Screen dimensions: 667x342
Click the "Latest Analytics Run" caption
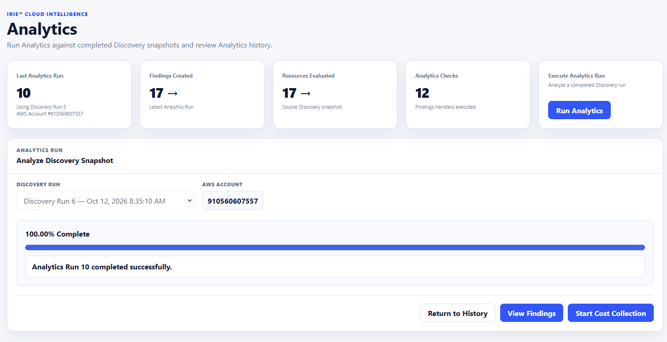coord(171,107)
